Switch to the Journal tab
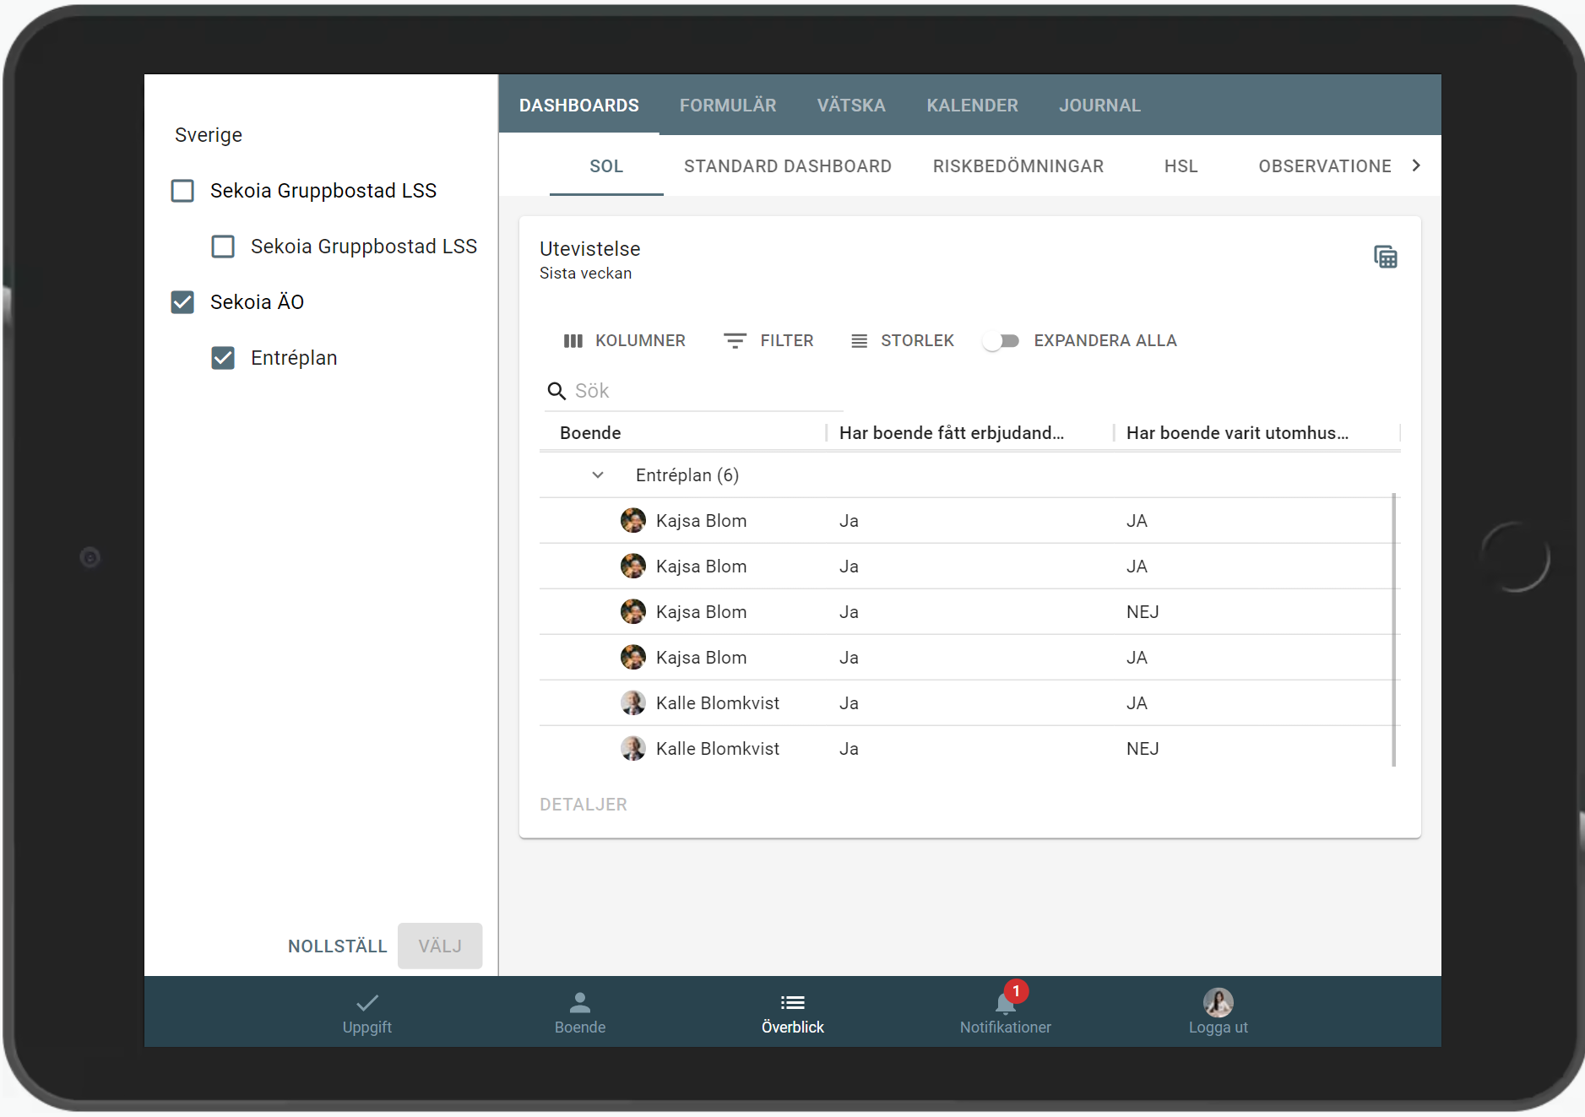This screenshot has height=1117, width=1585. click(x=1099, y=106)
